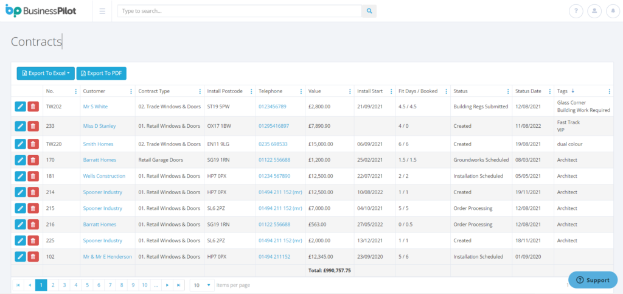Click in the search input field
This screenshot has height=294, width=623.
coord(240,11)
